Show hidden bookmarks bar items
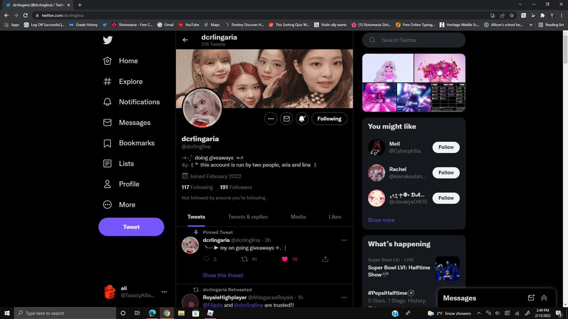 coord(532,25)
